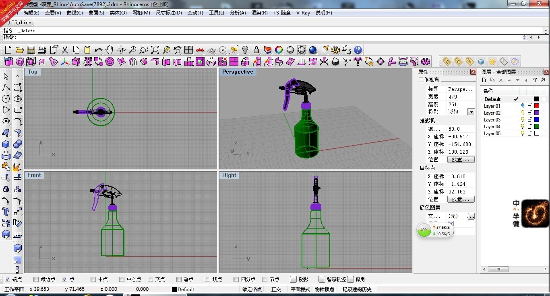Viewport: 550px width, 296px height.
Task: Click Layer 01 red color swatch
Action: (x=537, y=106)
